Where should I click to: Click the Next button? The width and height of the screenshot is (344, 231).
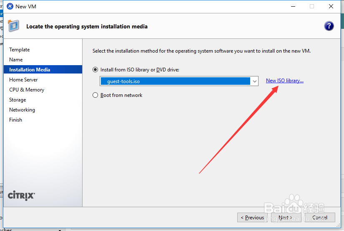click(286, 217)
